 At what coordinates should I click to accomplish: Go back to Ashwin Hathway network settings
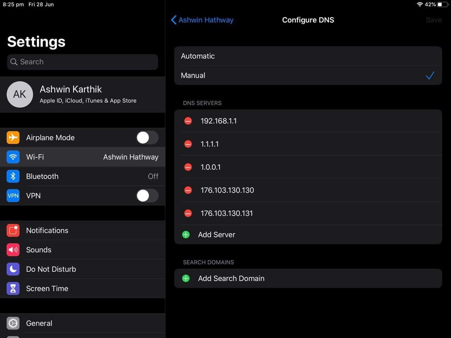(202, 20)
